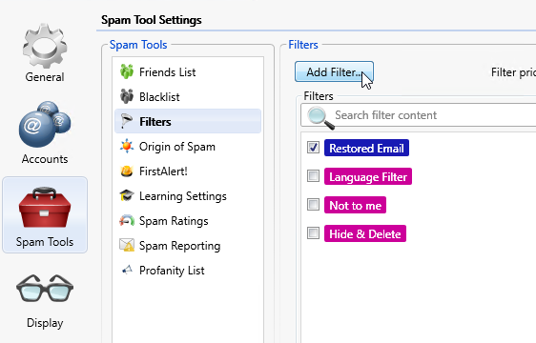Screen dimensions: 536x343
Task: Click the Spam Reporting envelope warning icon
Action: 127,245
